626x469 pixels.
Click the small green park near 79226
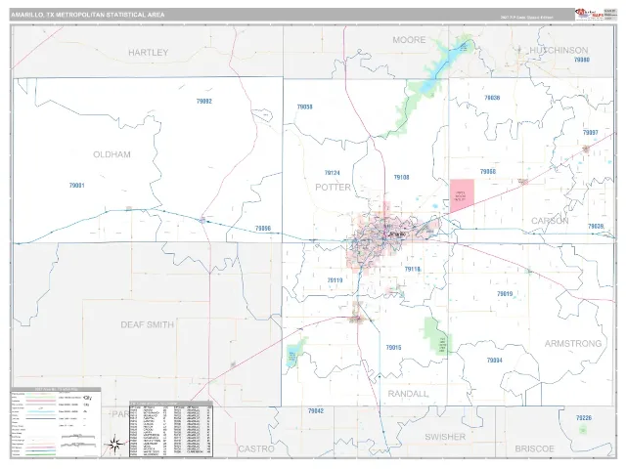click(x=583, y=430)
